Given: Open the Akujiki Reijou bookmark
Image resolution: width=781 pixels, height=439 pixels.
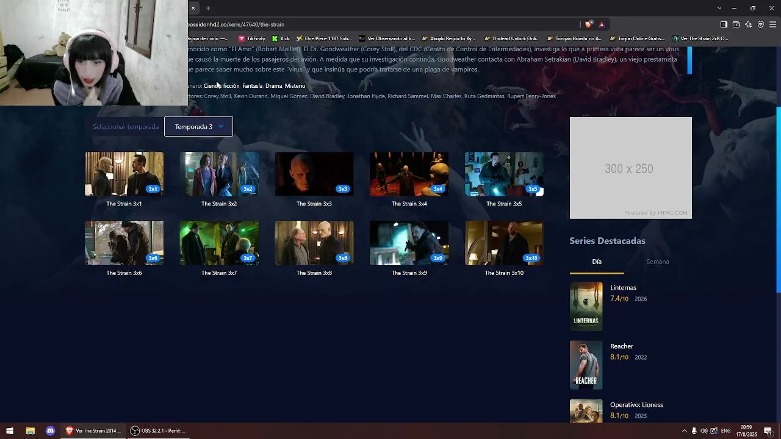Looking at the screenshot, I should [x=448, y=38].
